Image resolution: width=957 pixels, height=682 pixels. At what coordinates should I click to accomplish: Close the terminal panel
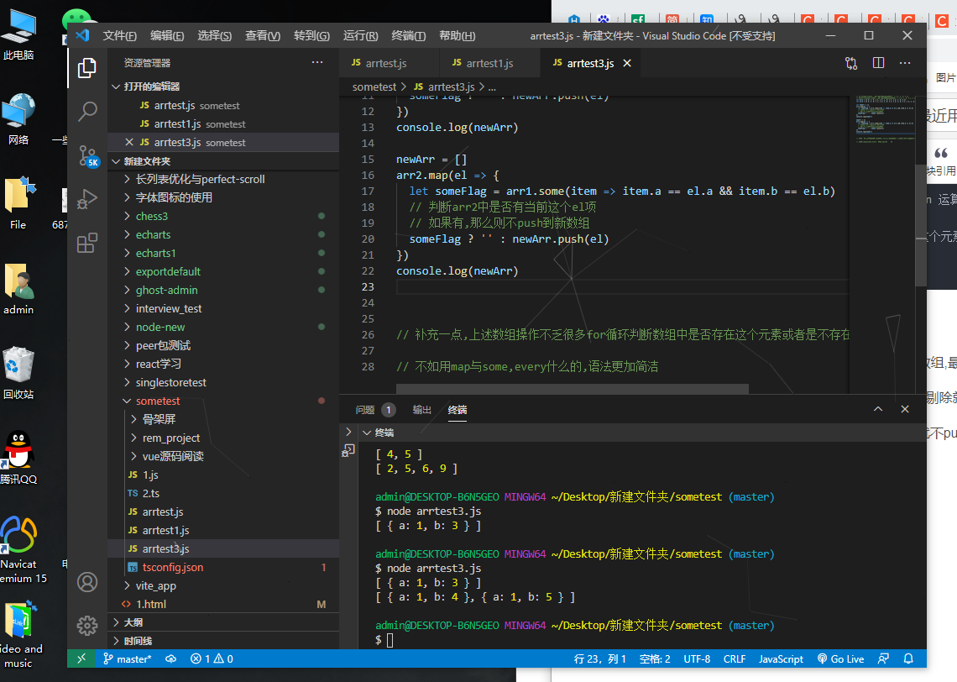click(x=905, y=409)
